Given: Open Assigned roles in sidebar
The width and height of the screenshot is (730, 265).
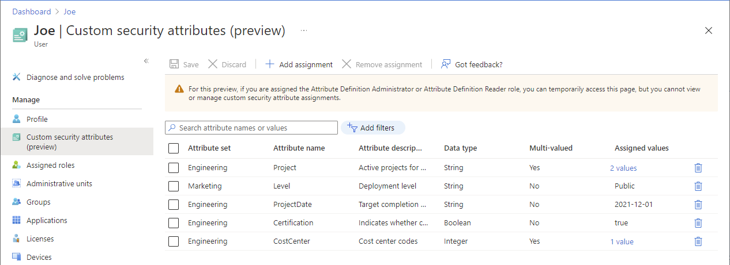Looking at the screenshot, I should (x=50, y=166).
